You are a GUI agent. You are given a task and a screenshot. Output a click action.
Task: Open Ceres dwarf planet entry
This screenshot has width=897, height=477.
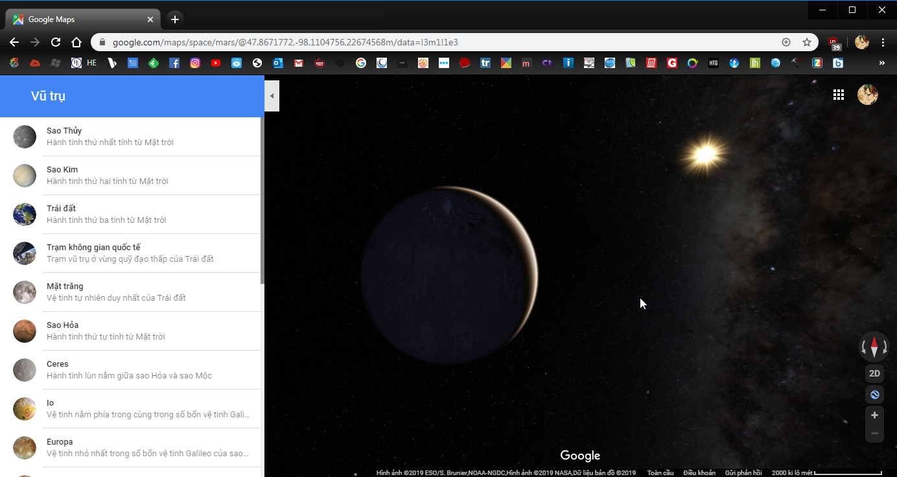130,370
